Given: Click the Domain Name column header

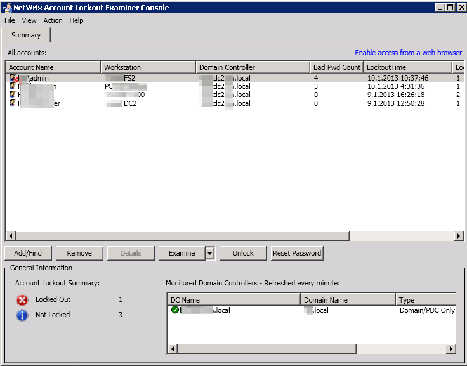Looking at the screenshot, I should point(348,299).
